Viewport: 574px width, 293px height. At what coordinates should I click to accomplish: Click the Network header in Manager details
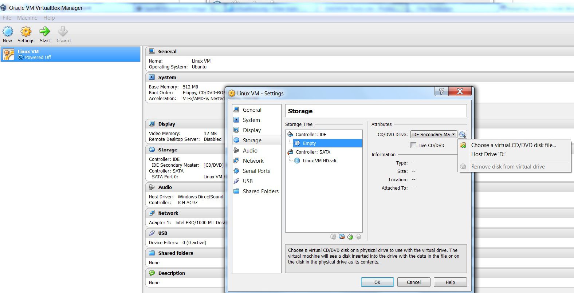(168, 213)
